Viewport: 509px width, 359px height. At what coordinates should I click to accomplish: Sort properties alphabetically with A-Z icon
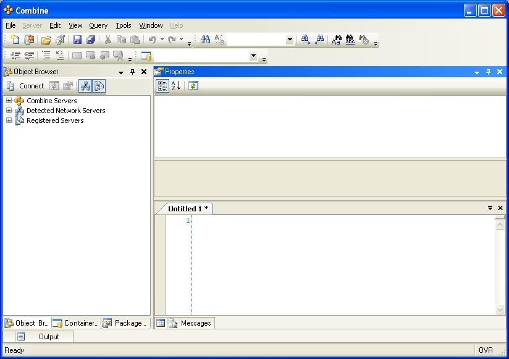175,86
